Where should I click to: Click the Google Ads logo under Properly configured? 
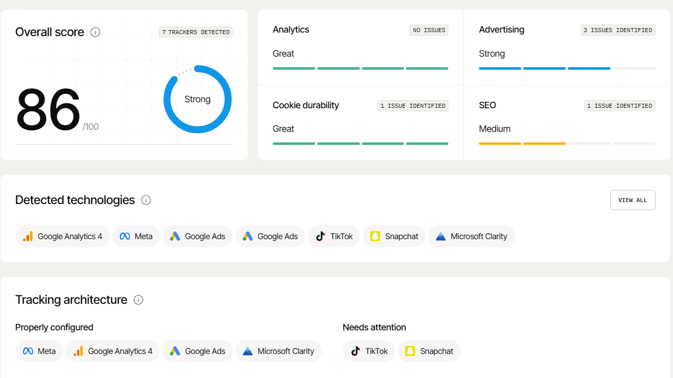175,351
